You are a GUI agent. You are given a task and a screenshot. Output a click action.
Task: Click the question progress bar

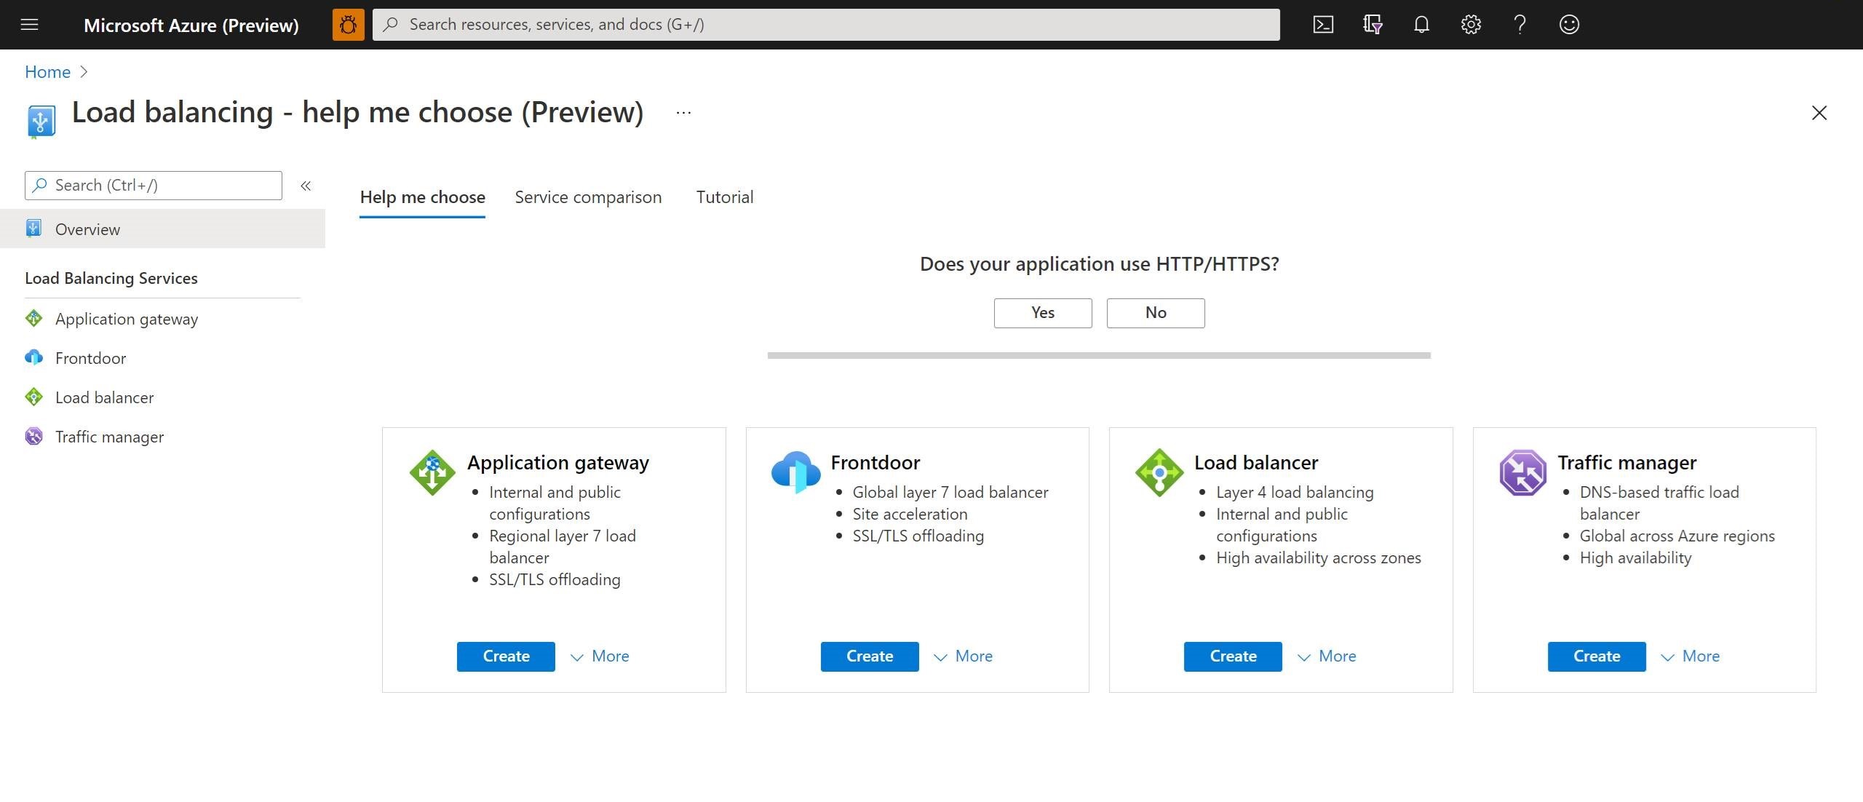point(1098,355)
